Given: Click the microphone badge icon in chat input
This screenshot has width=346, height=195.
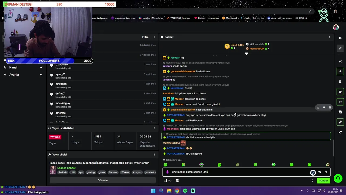Looking at the screenshot, I should pos(167,172).
